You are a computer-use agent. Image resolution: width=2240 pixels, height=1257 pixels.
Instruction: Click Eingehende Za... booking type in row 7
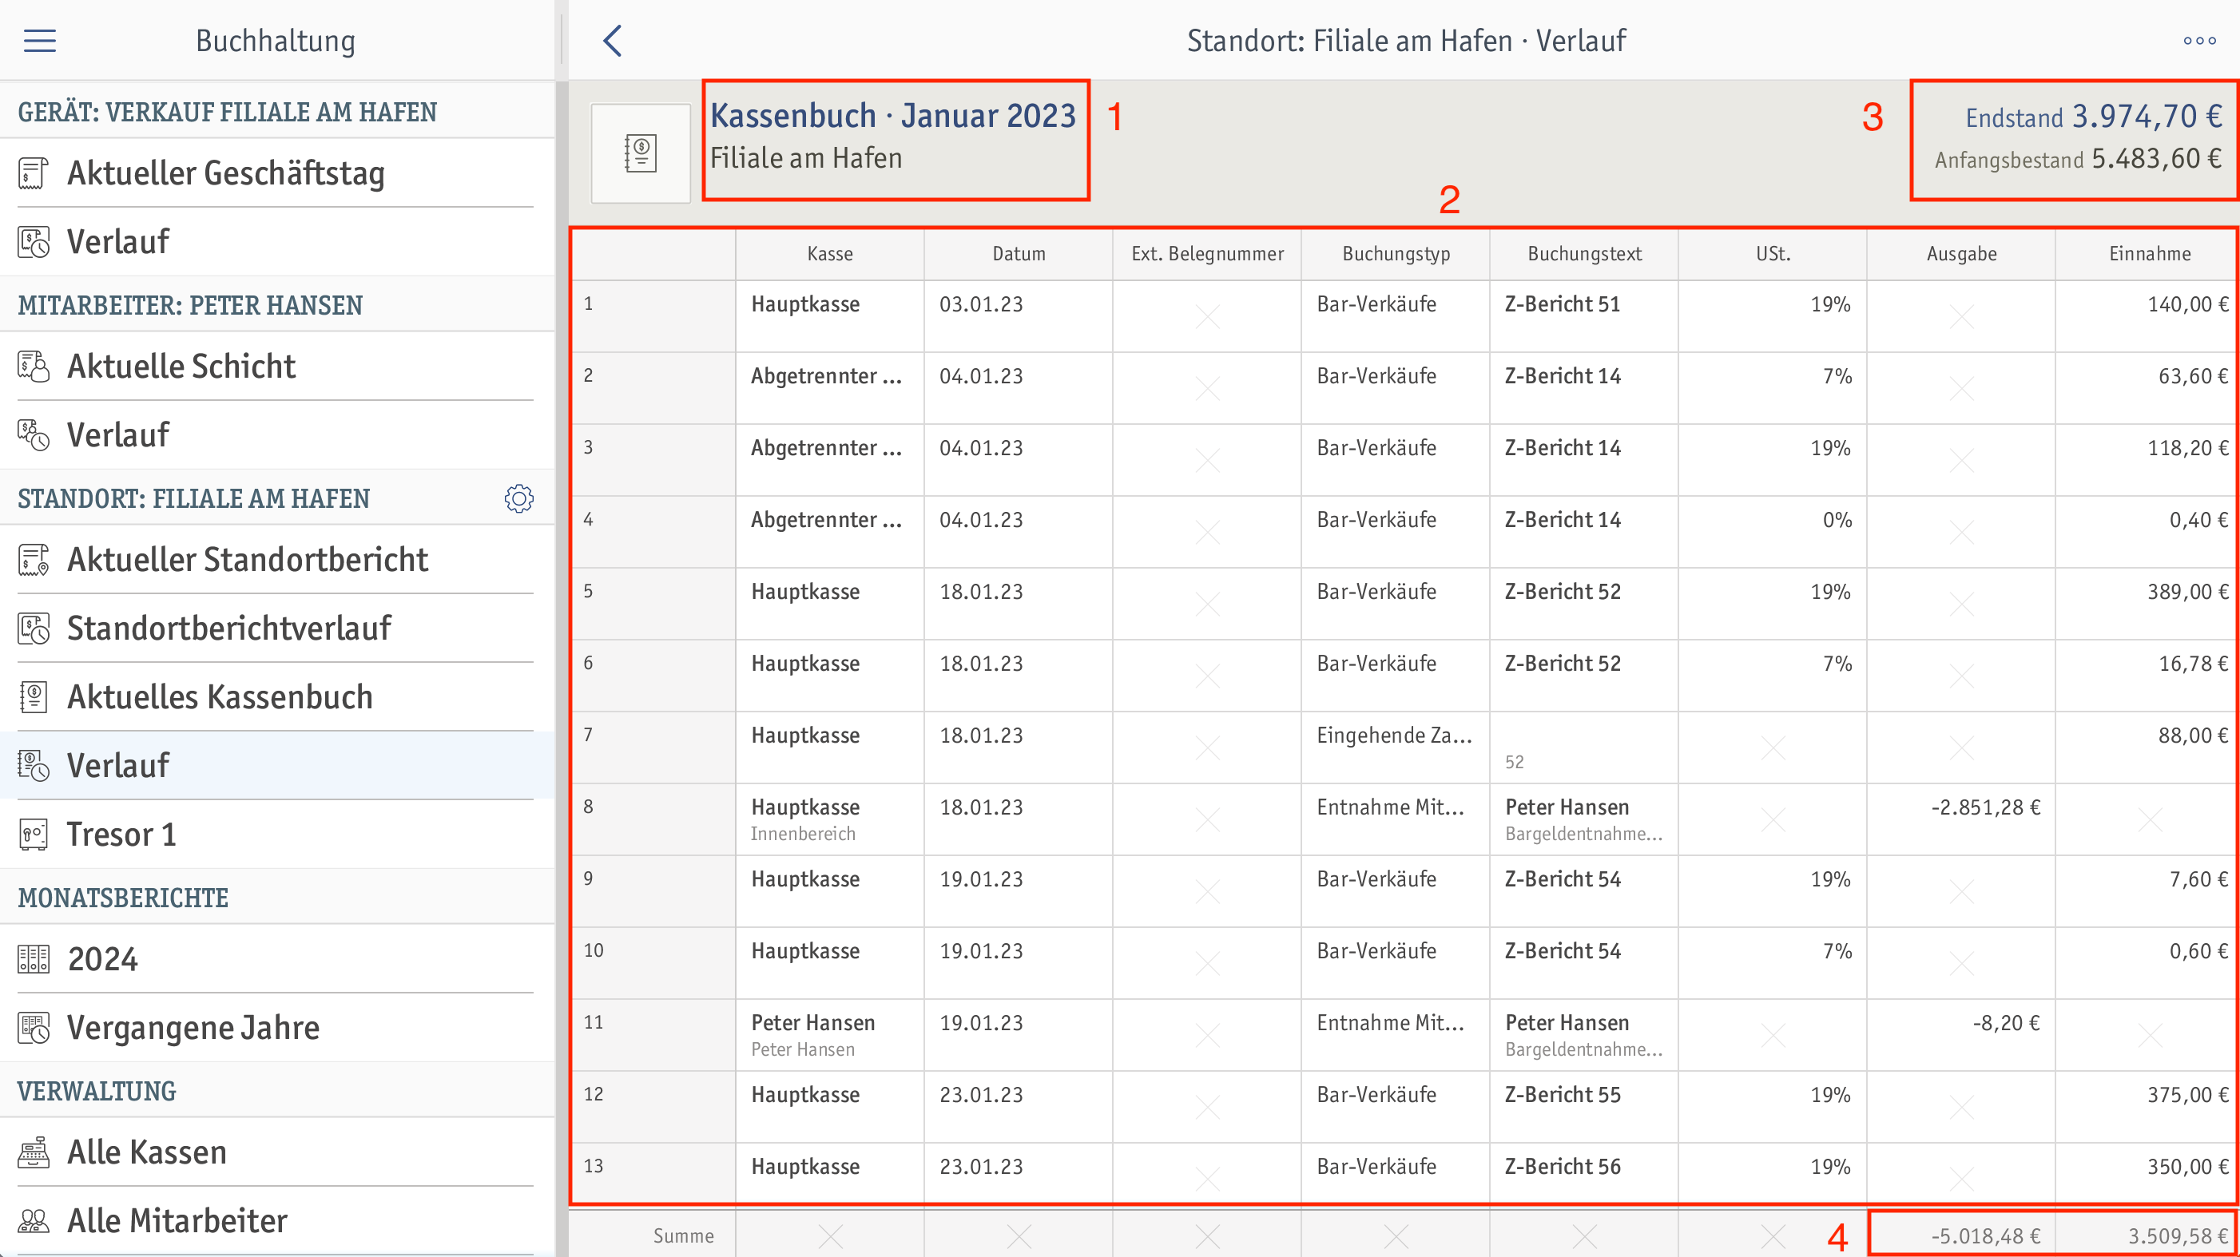pyautogui.click(x=1394, y=736)
